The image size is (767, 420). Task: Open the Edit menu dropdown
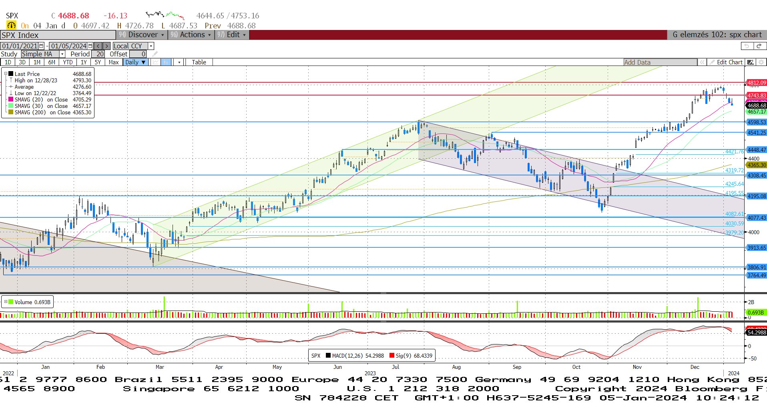point(232,35)
